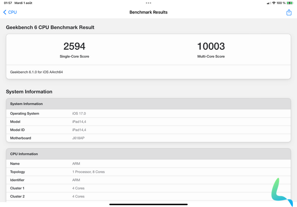Select the Operating System label

25,113
